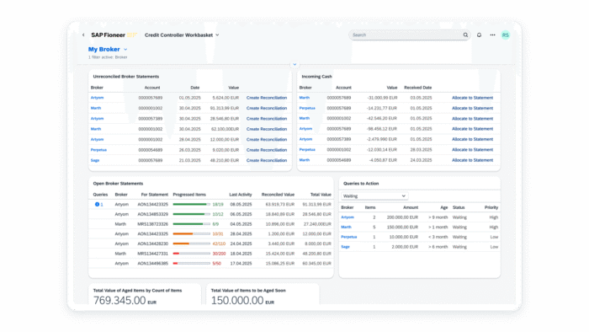Click the 5/50 red progress bar
The height and width of the screenshot is (332, 589).
(x=192, y=264)
